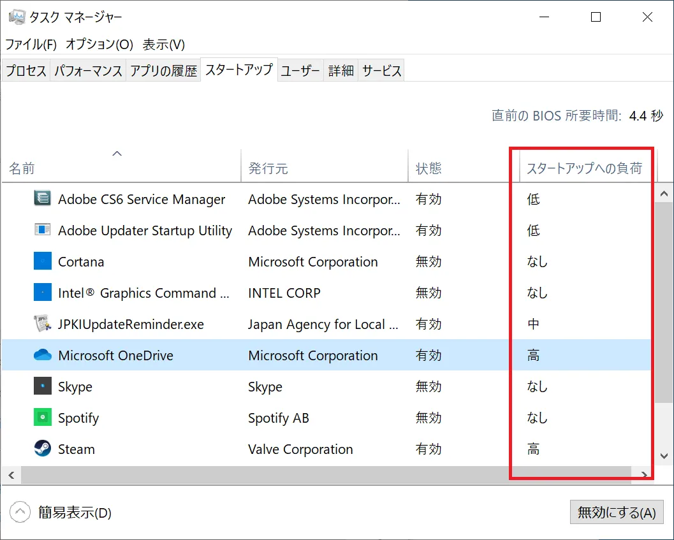This screenshot has width=674, height=540.
Task: Select the Adobe Updater Startup Utility name
Action: tap(145, 230)
